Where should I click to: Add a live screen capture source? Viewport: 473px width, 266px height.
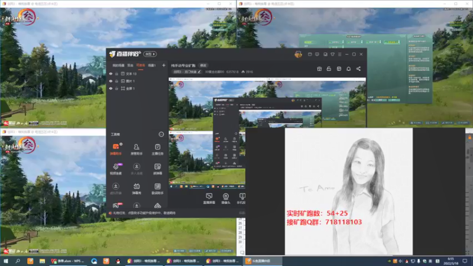pyautogui.click(x=209, y=199)
